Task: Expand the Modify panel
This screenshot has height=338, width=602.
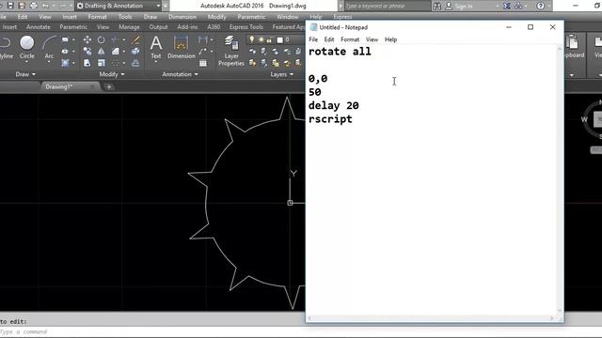Action: point(112,74)
